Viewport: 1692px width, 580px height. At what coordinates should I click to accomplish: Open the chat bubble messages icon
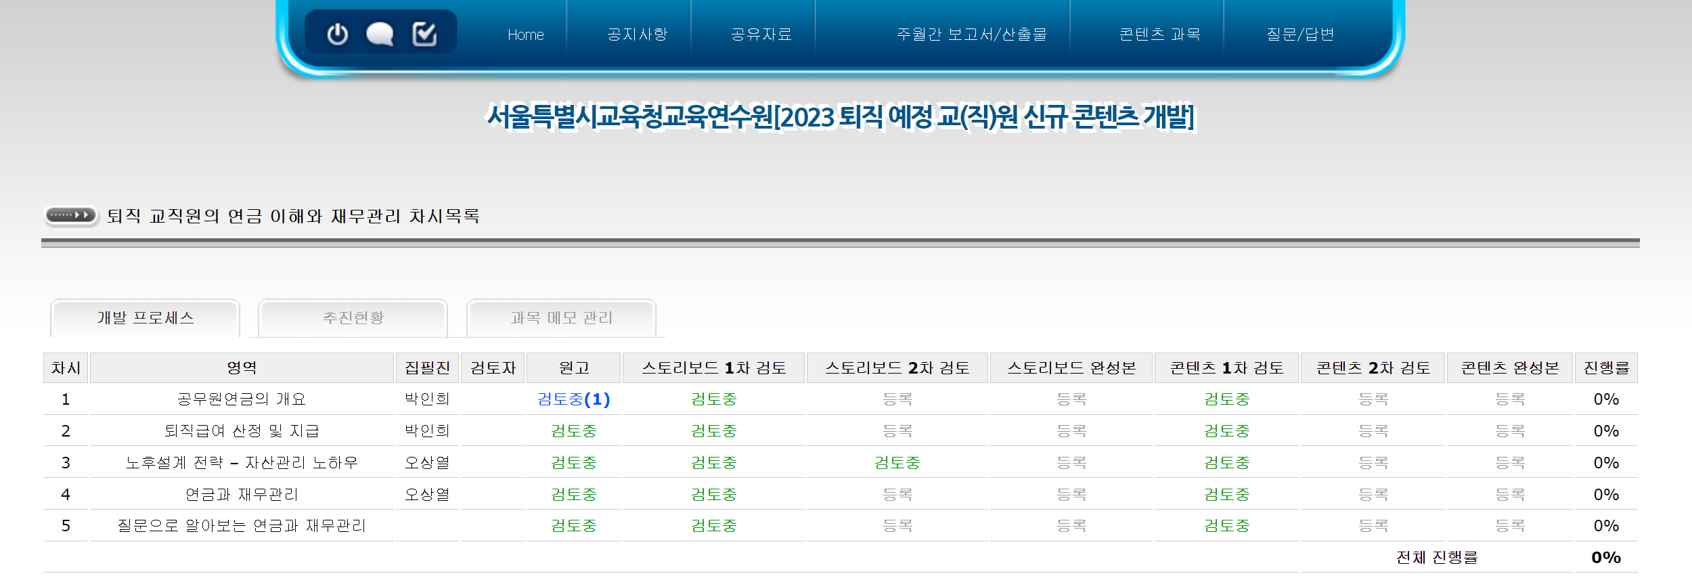tap(380, 34)
